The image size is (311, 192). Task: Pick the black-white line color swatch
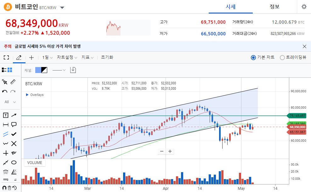pos(44,70)
